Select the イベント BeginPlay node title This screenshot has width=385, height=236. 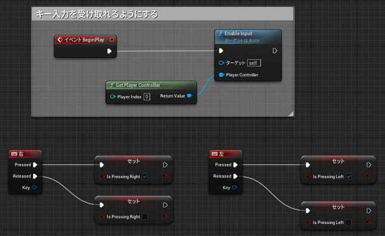click(x=84, y=40)
